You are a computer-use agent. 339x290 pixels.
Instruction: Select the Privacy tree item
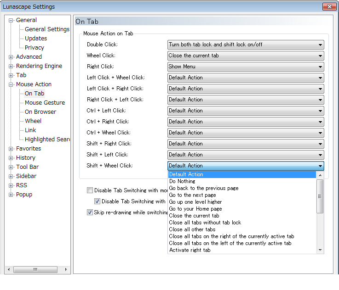(34, 47)
